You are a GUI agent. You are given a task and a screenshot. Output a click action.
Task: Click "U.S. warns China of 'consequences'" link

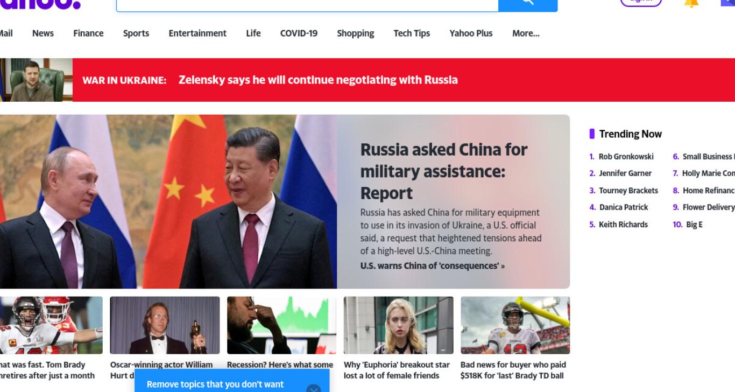tap(433, 265)
